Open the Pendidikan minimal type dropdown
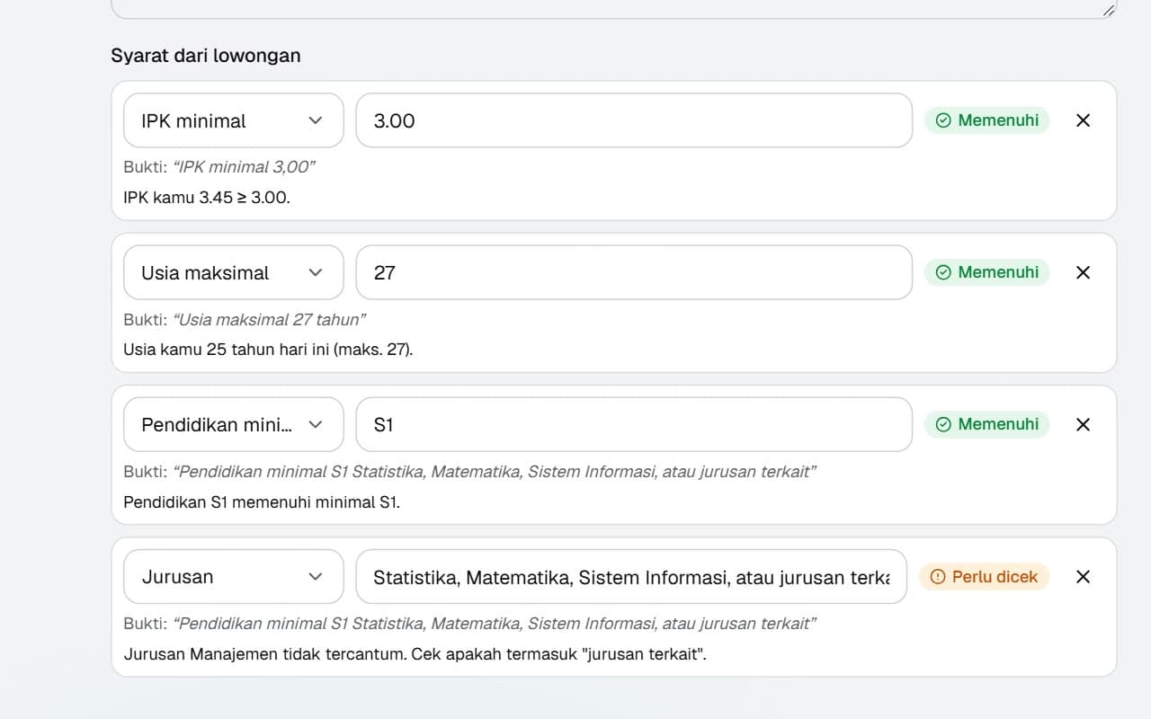The image size is (1151, 719). 234,424
